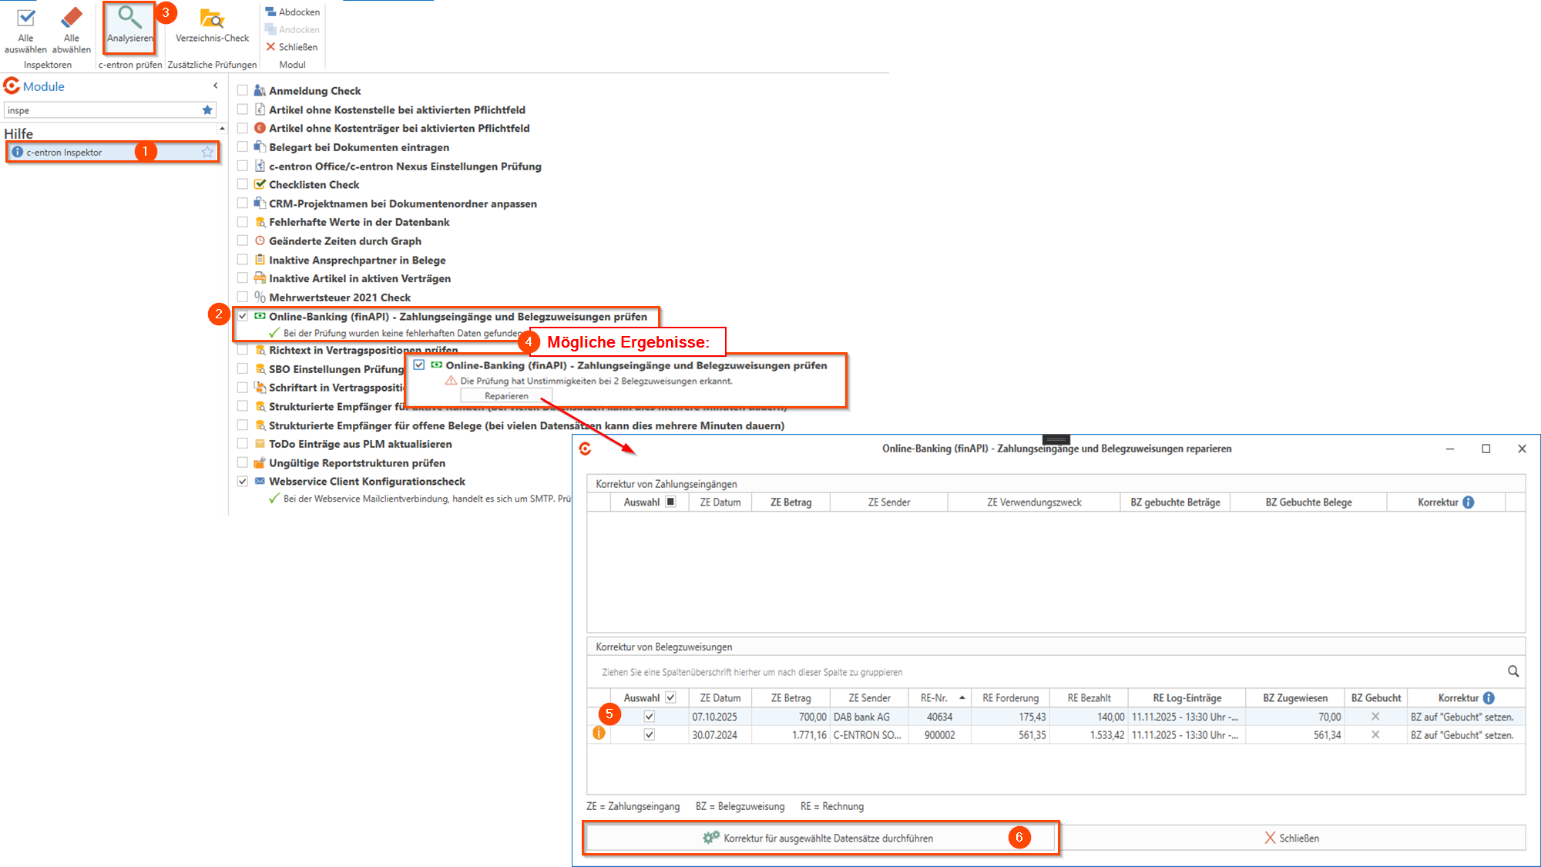This screenshot has width=1541, height=867.
Task: Select c-entron Inspektor module entry
Action: pos(65,153)
